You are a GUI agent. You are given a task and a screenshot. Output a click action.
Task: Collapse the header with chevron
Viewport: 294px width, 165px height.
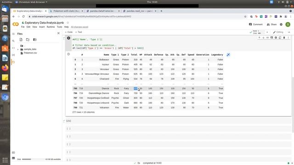click(x=289, y=32)
